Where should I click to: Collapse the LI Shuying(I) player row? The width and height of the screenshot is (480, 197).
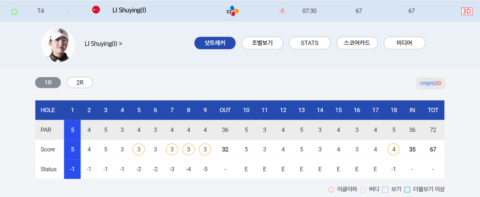pyautogui.click(x=240, y=11)
